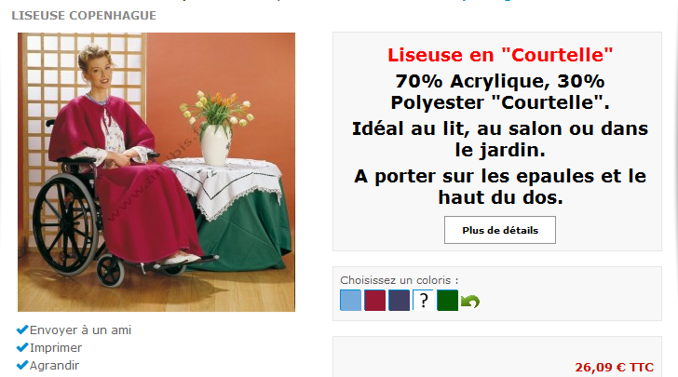Click the Imprimer link
Screen dimensions: 678x377
[55, 347]
